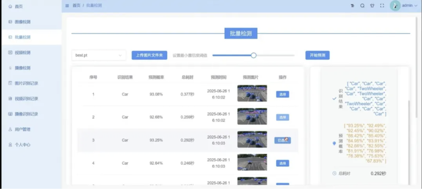Open the row 2 prediction image thumbnail
This screenshot has height=191, width=422.
click(x=252, y=116)
